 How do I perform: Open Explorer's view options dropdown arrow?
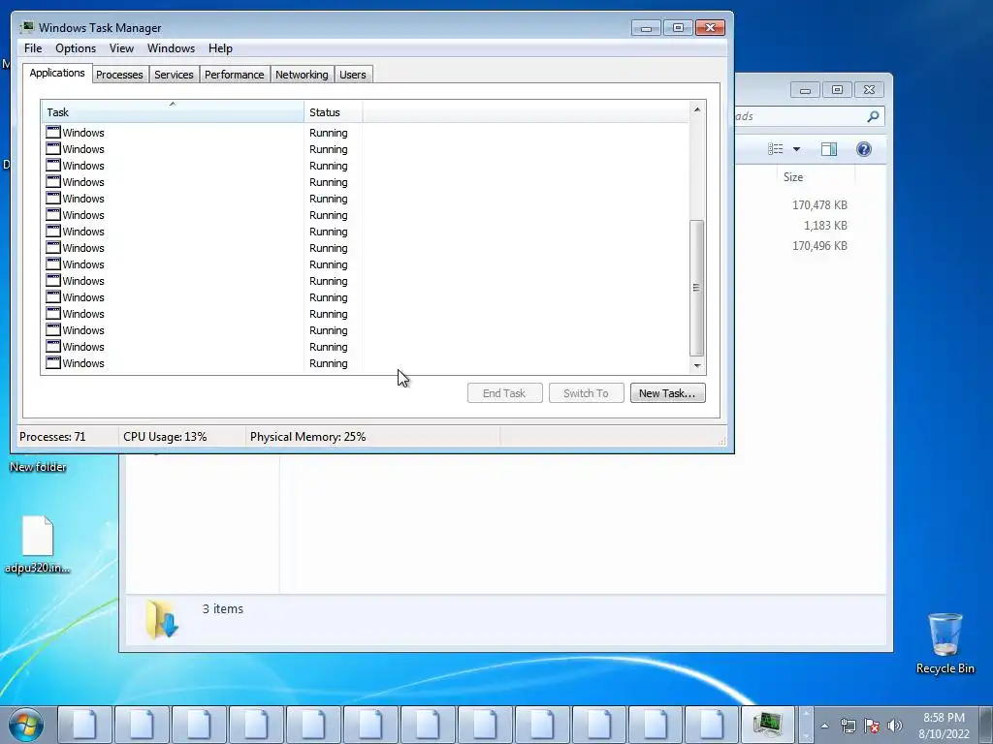[797, 149]
